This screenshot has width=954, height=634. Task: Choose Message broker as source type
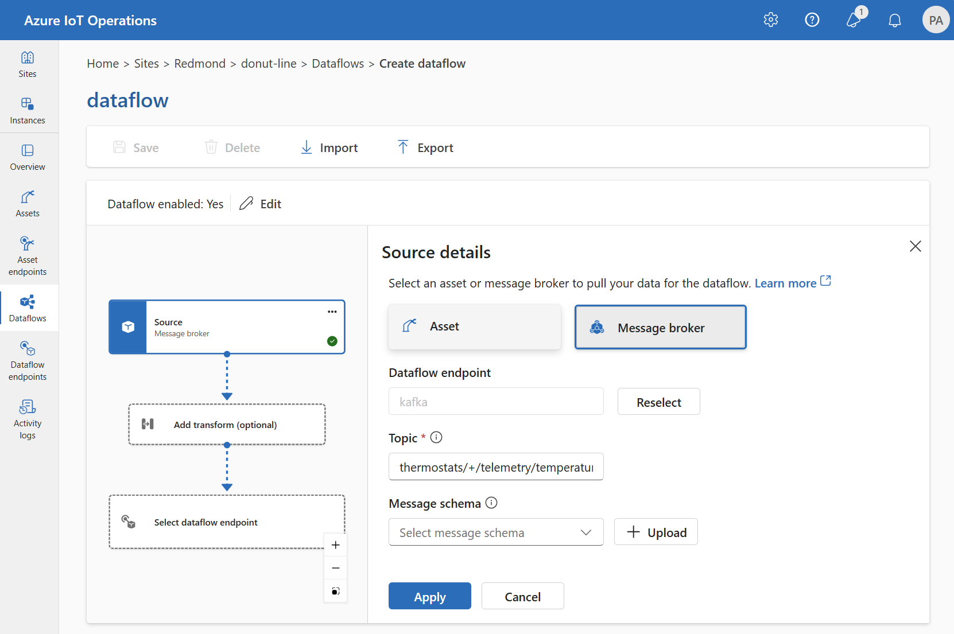[661, 327]
